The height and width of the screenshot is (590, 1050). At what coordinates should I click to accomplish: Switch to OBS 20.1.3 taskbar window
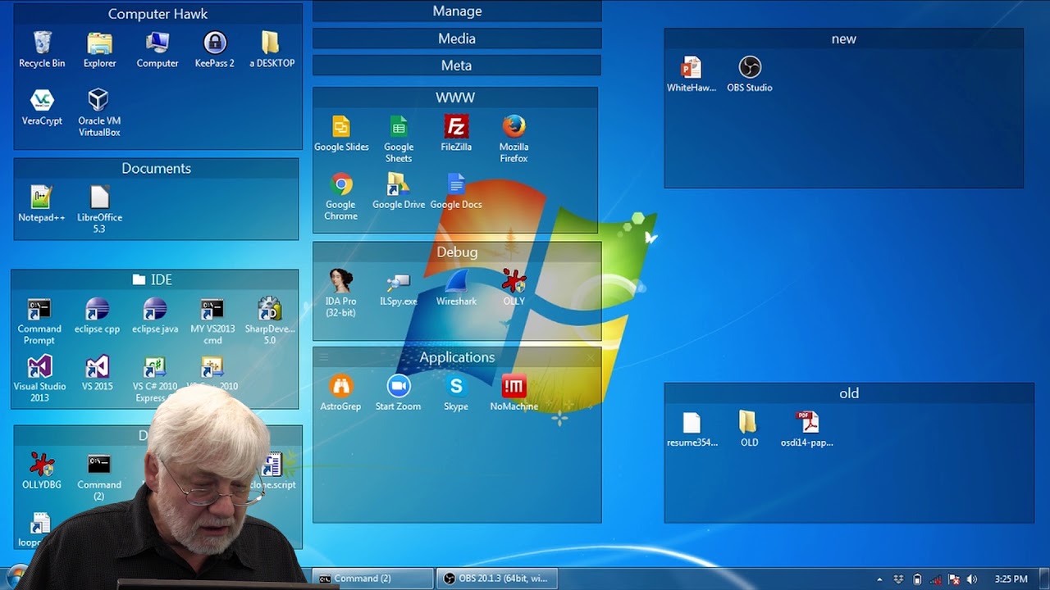[x=497, y=579]
